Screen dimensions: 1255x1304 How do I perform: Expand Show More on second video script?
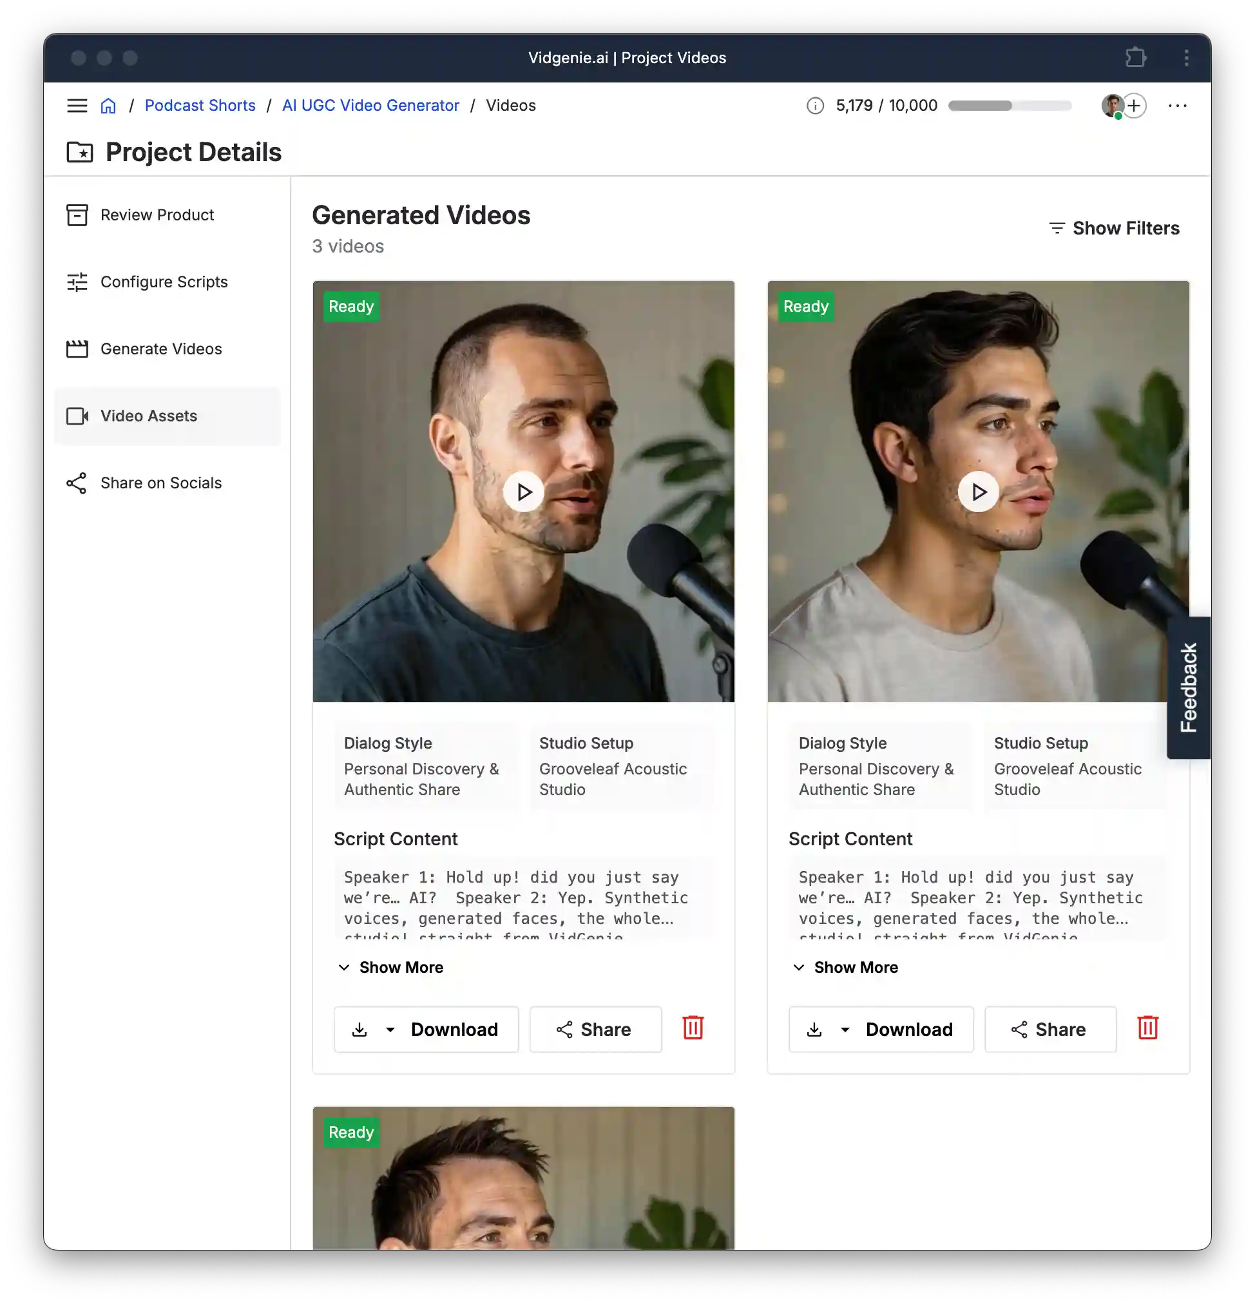(x=845, y=967)
